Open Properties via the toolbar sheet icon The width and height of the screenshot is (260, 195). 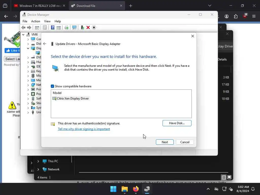pos(45,27)
